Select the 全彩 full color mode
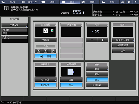Screen dimensions: 139x104 97,80
